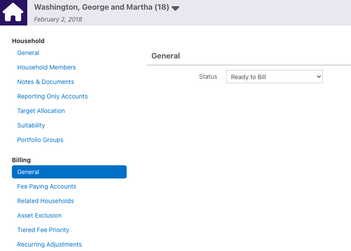Open Asset Exclusion settings

click(x=39, y=215)
